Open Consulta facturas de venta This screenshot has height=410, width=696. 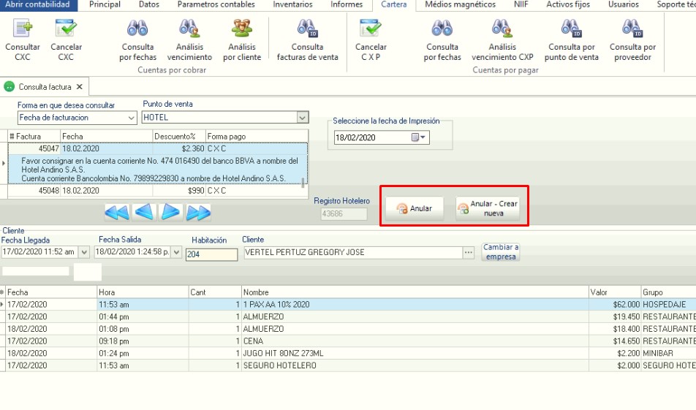tap(307, 38)
